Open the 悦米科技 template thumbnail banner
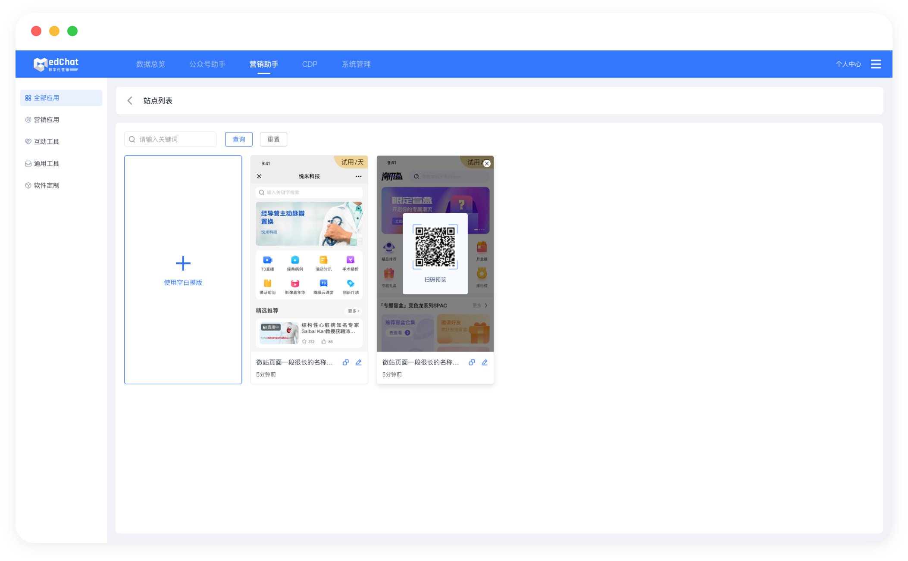 [309, 224]
